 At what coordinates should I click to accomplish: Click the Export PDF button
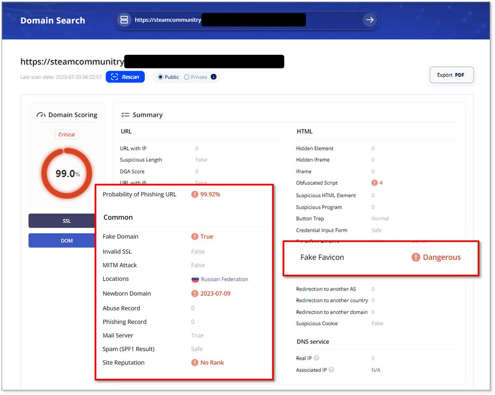[x=452, y=75]
